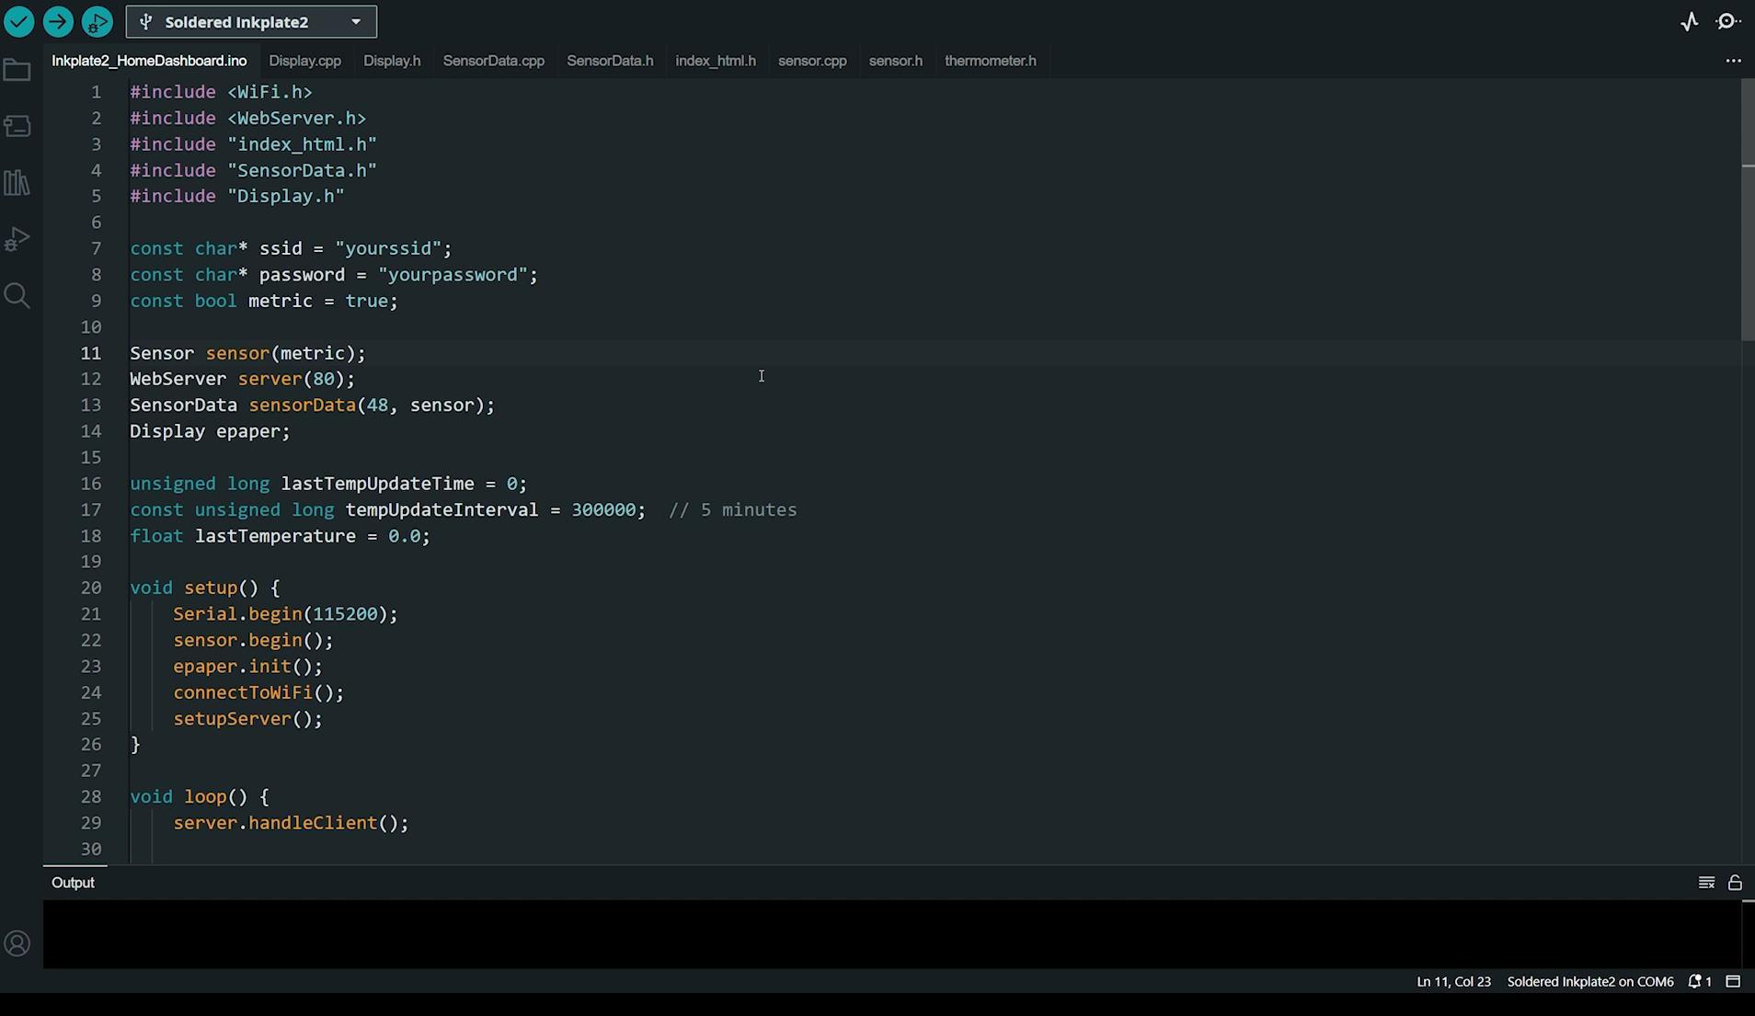Click Soldered Inkplate2 on COM6 status entry
The height and width of the screenshot is (1016, 1755).
pyautogui.click(x=1590, y=982)
